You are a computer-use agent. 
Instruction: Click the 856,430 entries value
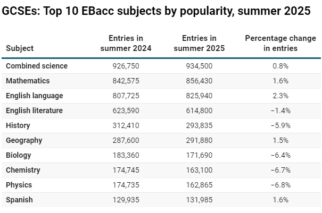point(199,81)
